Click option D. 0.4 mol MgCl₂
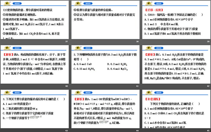211x132 pixels. [117, 69]
